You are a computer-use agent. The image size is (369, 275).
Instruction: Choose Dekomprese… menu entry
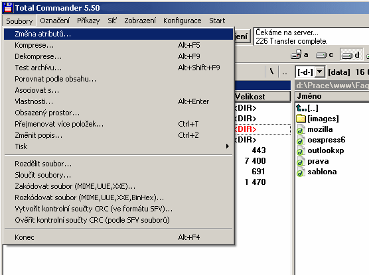[x=118, y=56]
